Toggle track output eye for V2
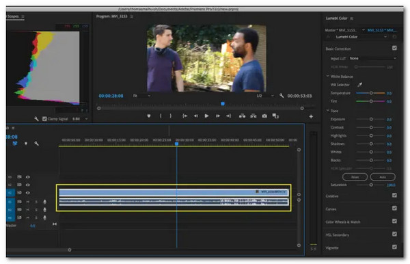 [28, 185]
